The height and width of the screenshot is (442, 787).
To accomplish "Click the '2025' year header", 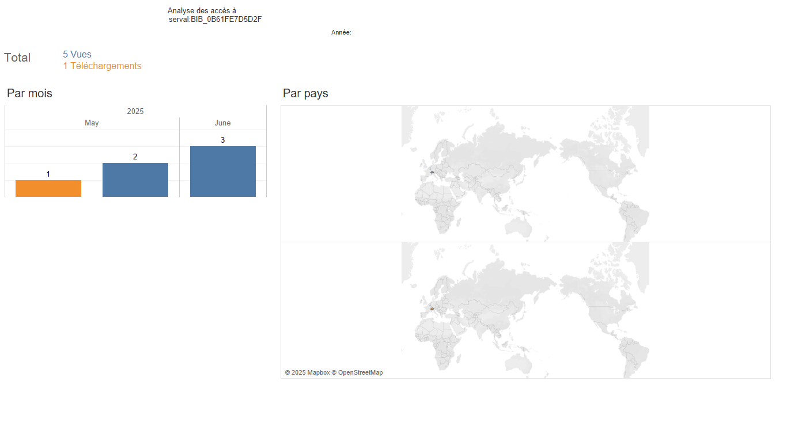I will coord(135,111).
